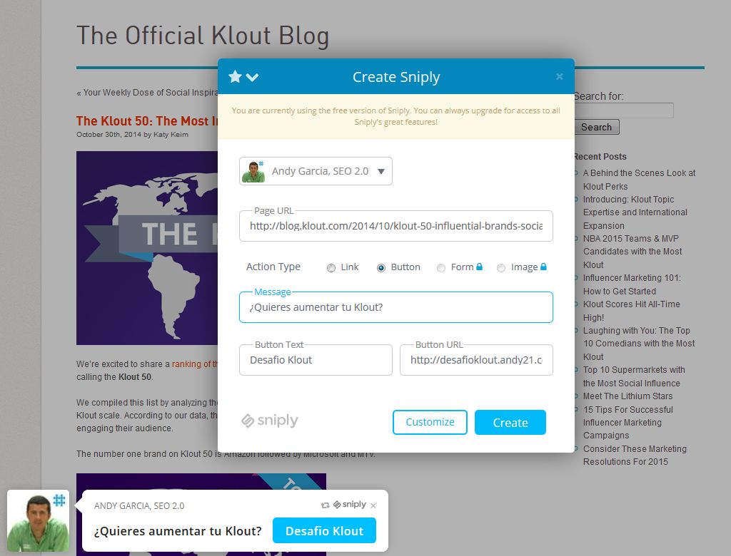731x556 pixels.
Task: Click the world map article image
Action: (147, 248)
